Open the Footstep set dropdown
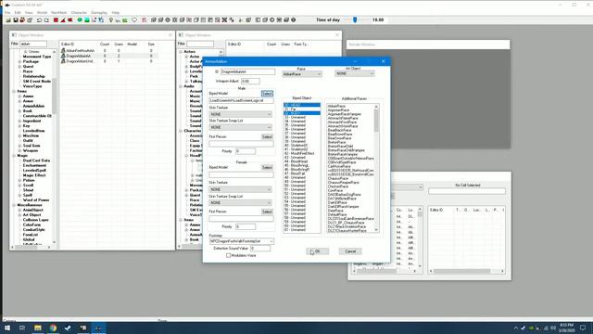Screen dimensions: 593x334 point(241,241)
